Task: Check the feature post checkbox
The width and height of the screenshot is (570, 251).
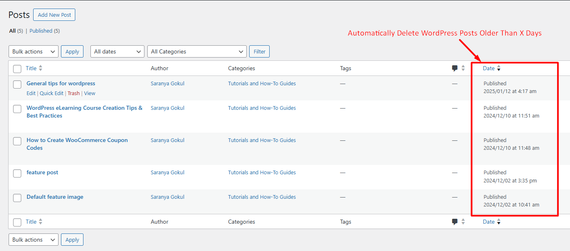Action: point(17,173)
